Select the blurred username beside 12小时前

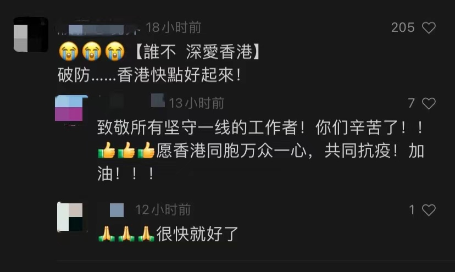[x=115, y=210]
